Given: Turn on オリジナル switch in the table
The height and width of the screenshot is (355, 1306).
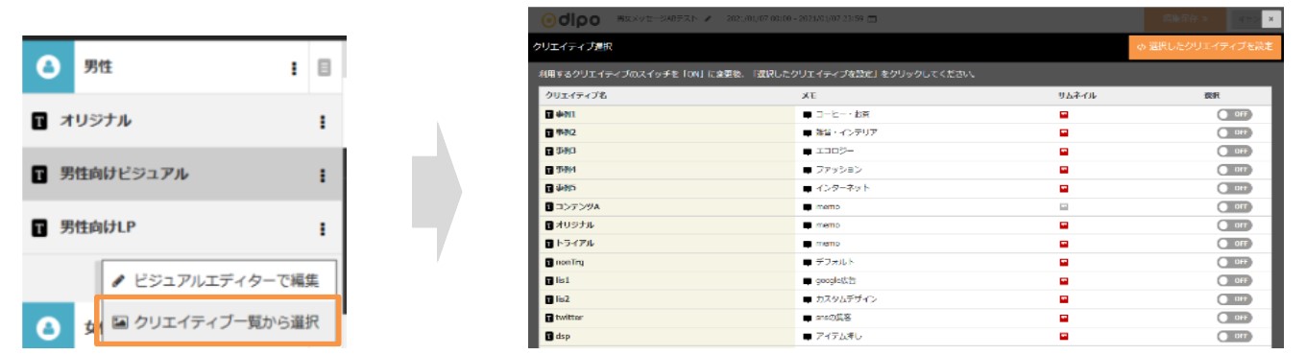Looking at the screenshot, I should (1234, 225).
